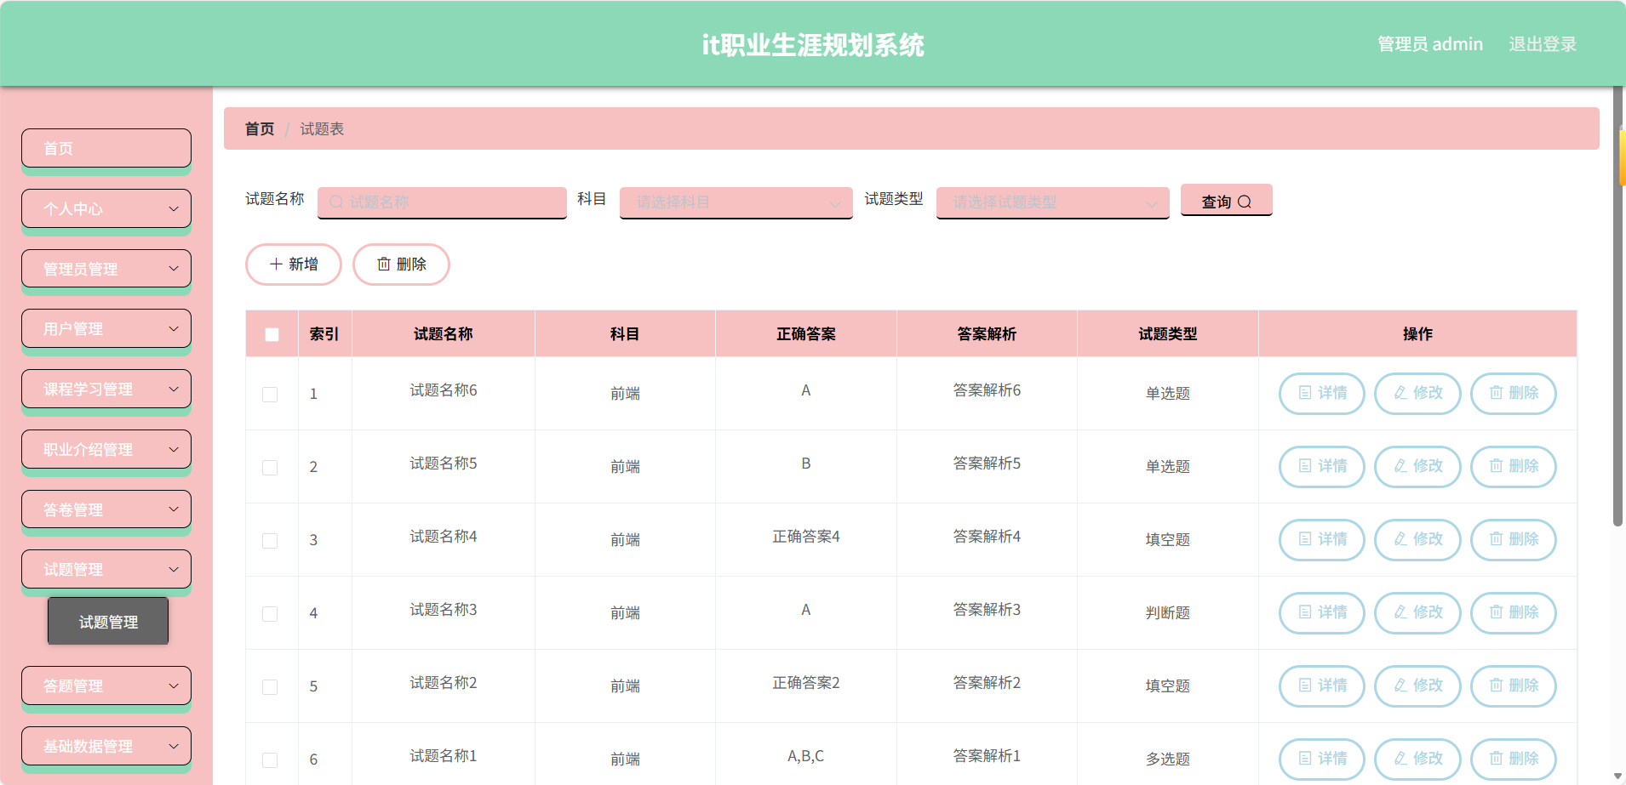Check the box for row 2 试题名称5

tap(270, 468)
